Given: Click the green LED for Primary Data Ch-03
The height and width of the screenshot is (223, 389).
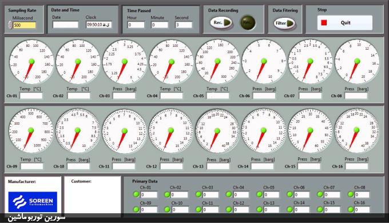Looking at the screenshot, I should click(x=199, y=194).
